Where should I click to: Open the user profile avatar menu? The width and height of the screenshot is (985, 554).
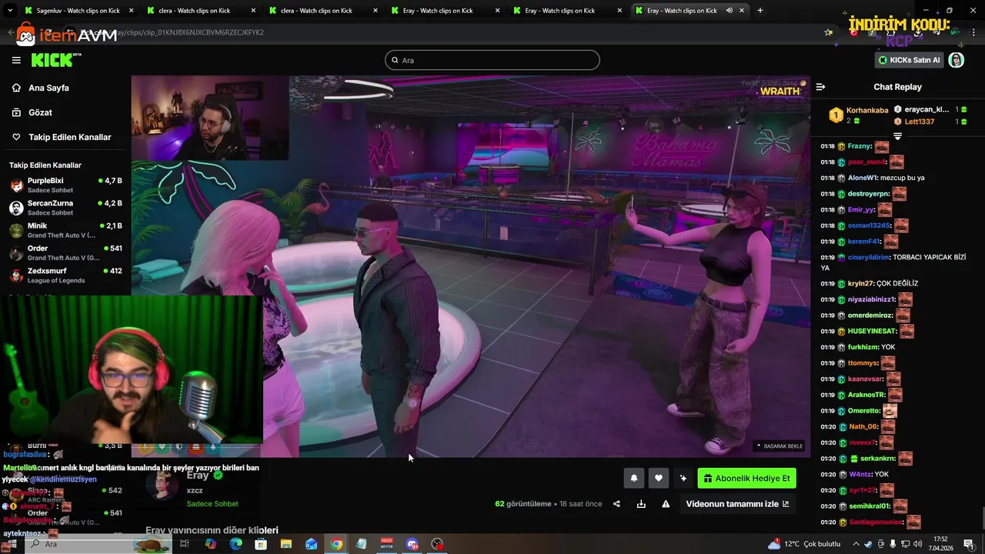pyautogui.click(x=957, y=60)
